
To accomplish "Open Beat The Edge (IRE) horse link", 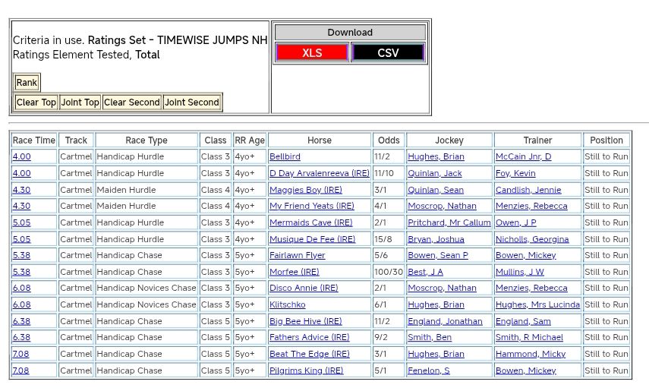I will click(309, 354).
